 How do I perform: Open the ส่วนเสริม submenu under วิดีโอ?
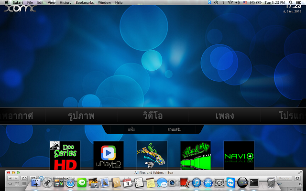174,129
